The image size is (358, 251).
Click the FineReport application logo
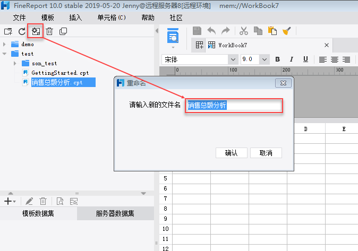pos(5,5)
